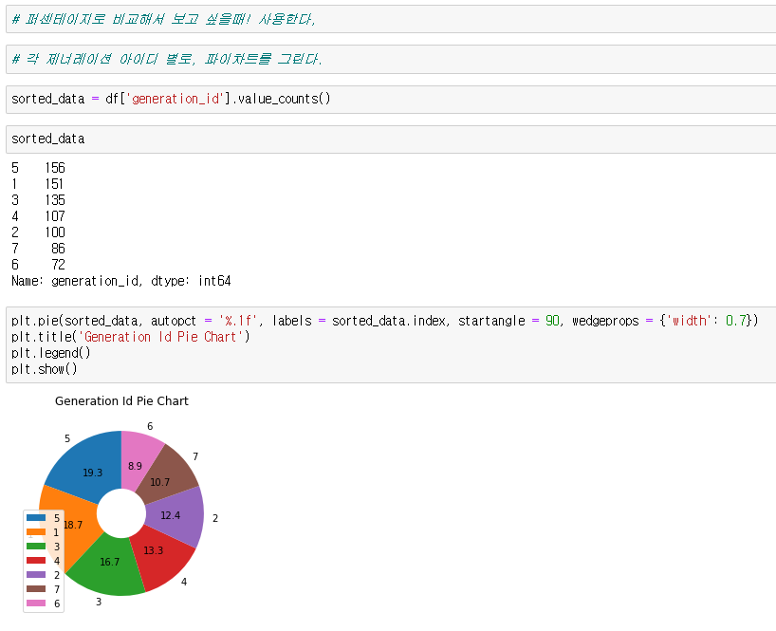Click the plt.show() line
Image resolution: width=776 pixels, height=631 pixels.
[45, 369]
